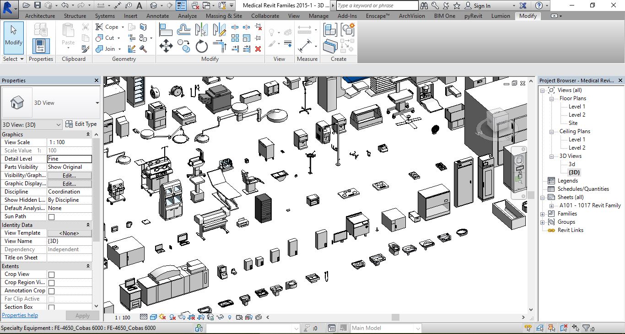The height and width of the screenshot is (334, 625).
Task: Enable the Sun Path checkbox
Action: pyautogui.click(x=51, y=217)
